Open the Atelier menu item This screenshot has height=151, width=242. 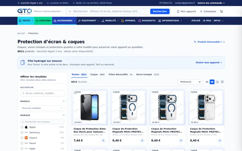tap(196, 21)
